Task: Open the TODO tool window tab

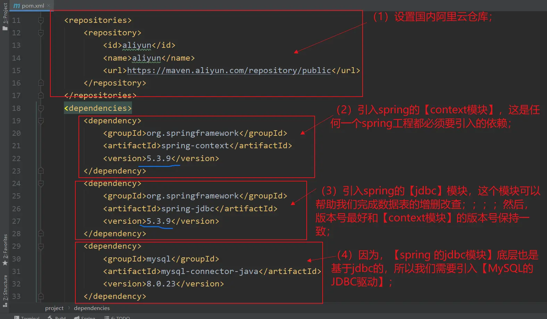Action: click(x=117, y=317)
